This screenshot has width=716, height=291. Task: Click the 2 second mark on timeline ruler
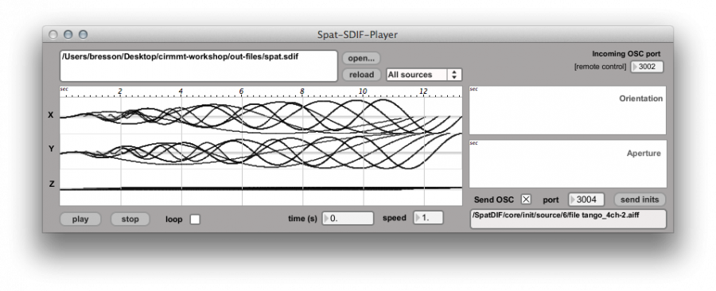[120, 91]
